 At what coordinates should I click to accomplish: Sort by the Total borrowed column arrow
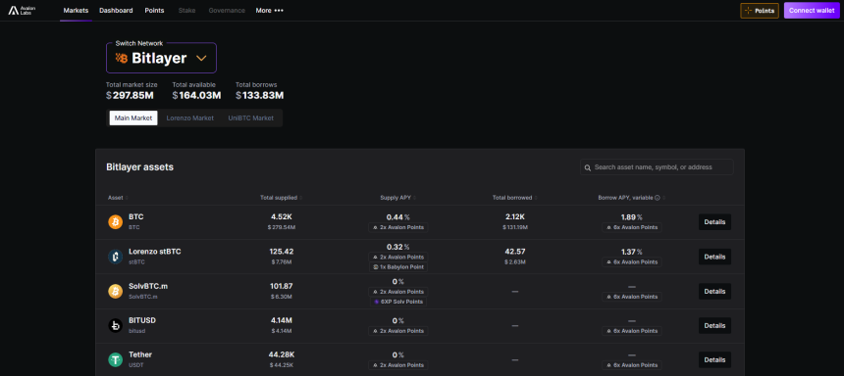536,198
